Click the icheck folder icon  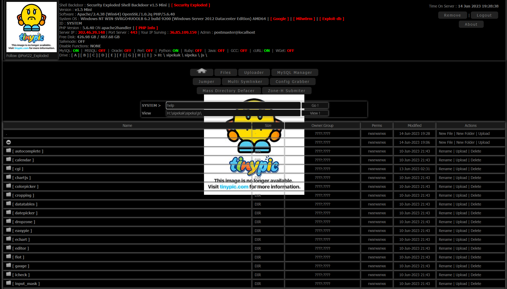pos(9,274)
